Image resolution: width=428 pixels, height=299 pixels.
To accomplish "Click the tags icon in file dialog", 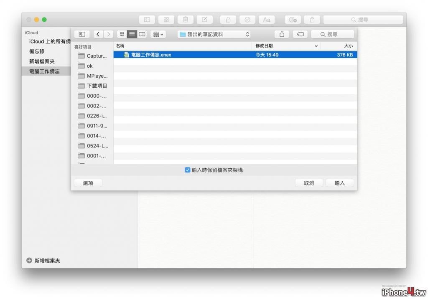I will [x=300, y=34].
